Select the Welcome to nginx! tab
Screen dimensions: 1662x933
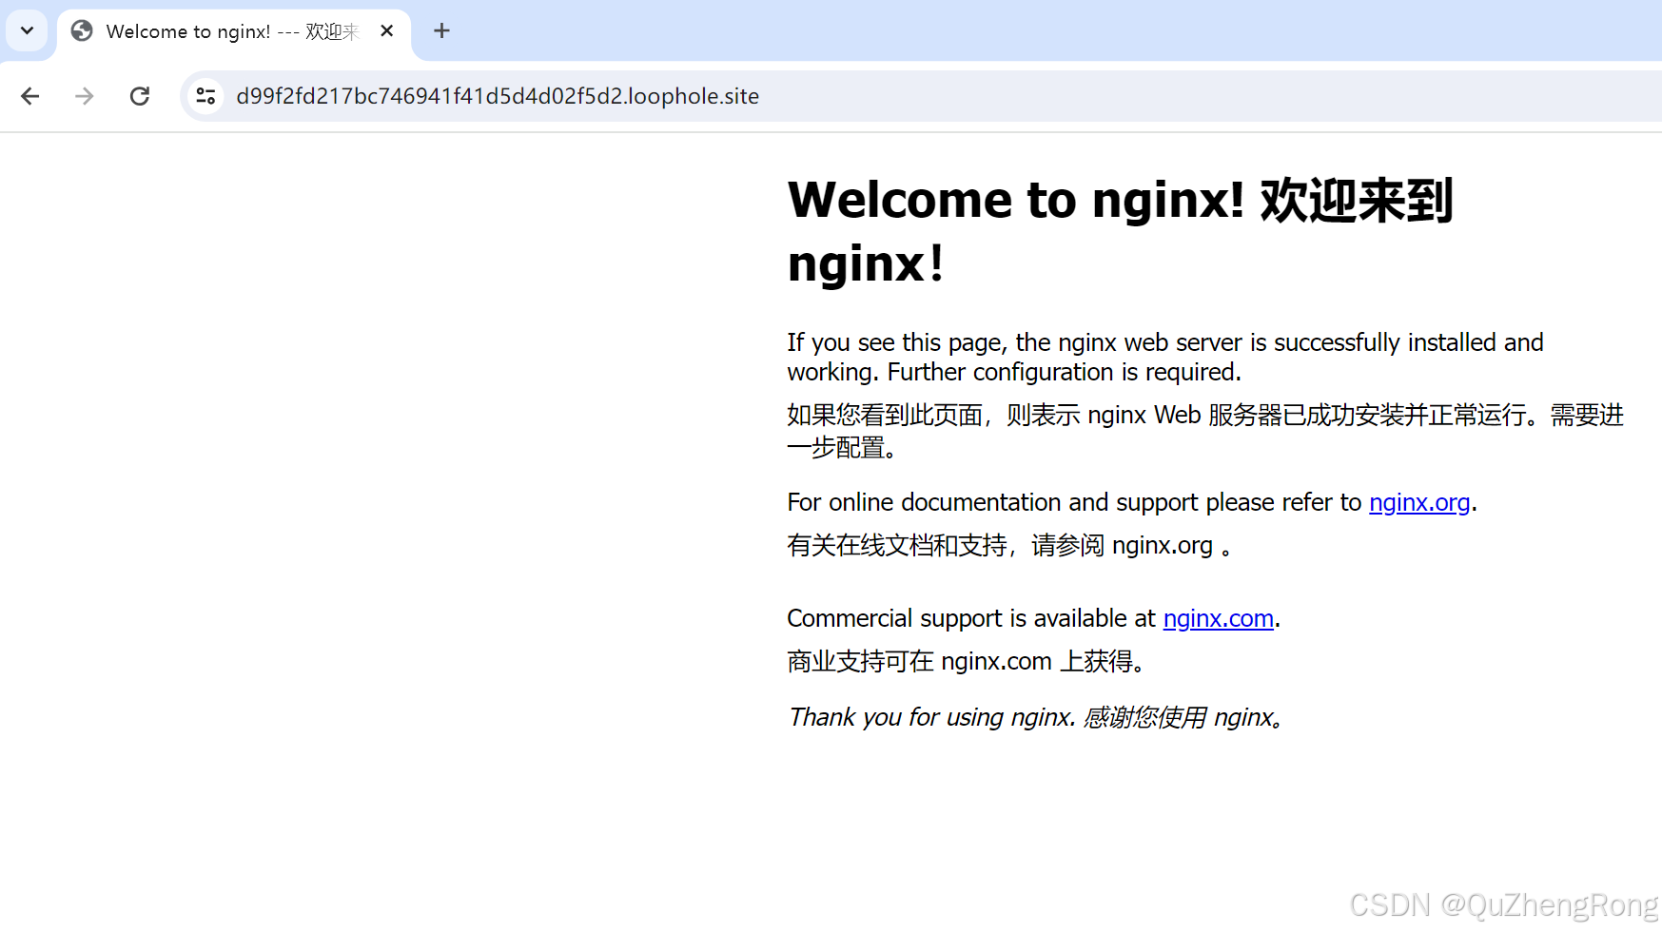[234, 31]
